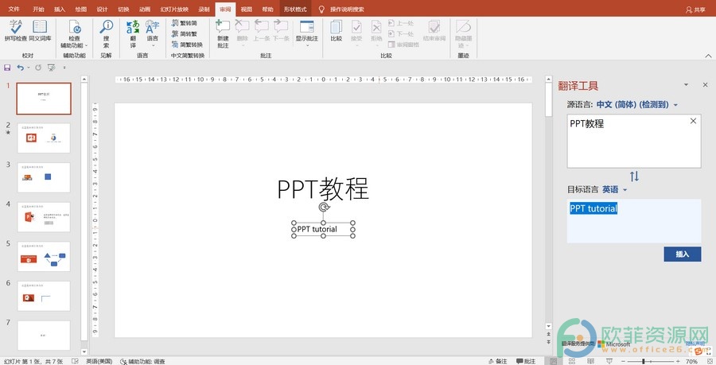
Task: Close the 翻译工具 pane
Action: click(705, 85)
